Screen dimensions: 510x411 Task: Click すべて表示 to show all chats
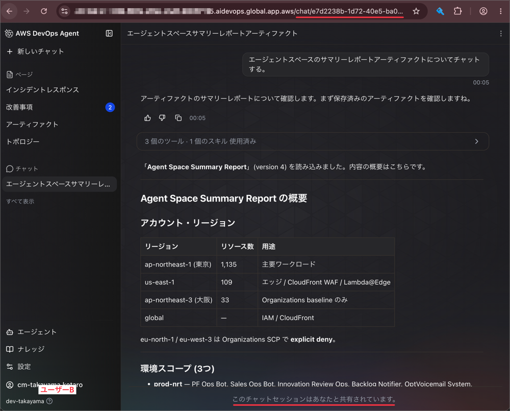point(20,202)
